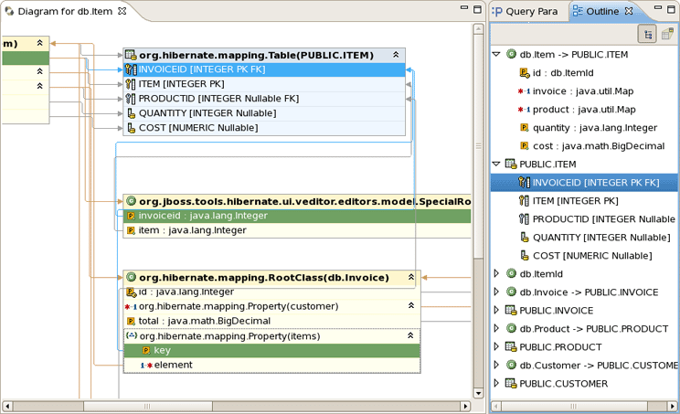Collapse the Property(customer) section chevron

410,306
